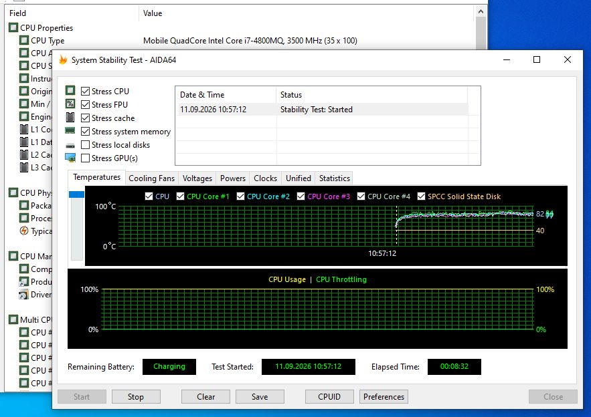Click the Charging battery status field
591x417 pixels.
coord(169,367)
